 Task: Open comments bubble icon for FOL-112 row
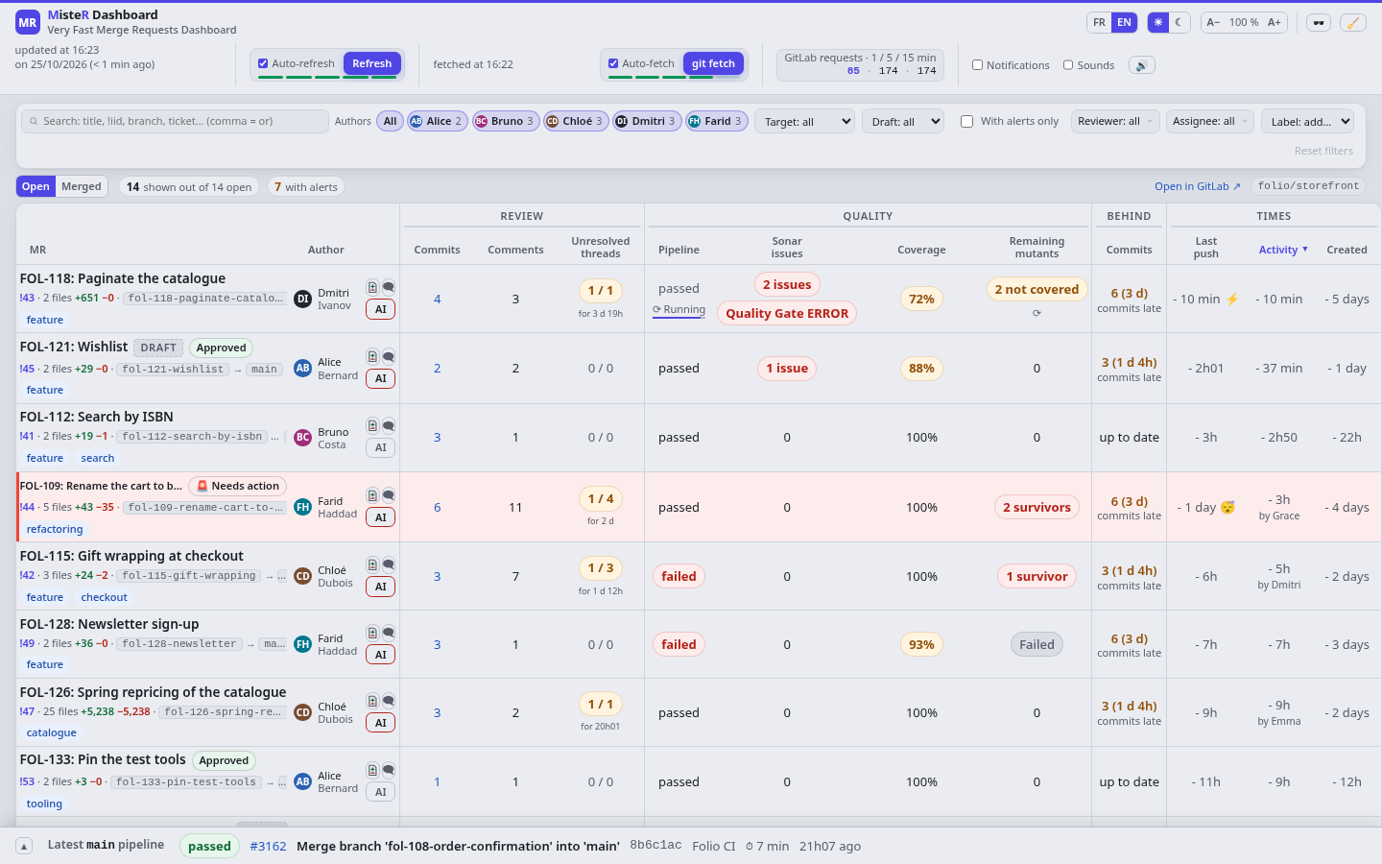pyautogui.click(x=389, y=425)
